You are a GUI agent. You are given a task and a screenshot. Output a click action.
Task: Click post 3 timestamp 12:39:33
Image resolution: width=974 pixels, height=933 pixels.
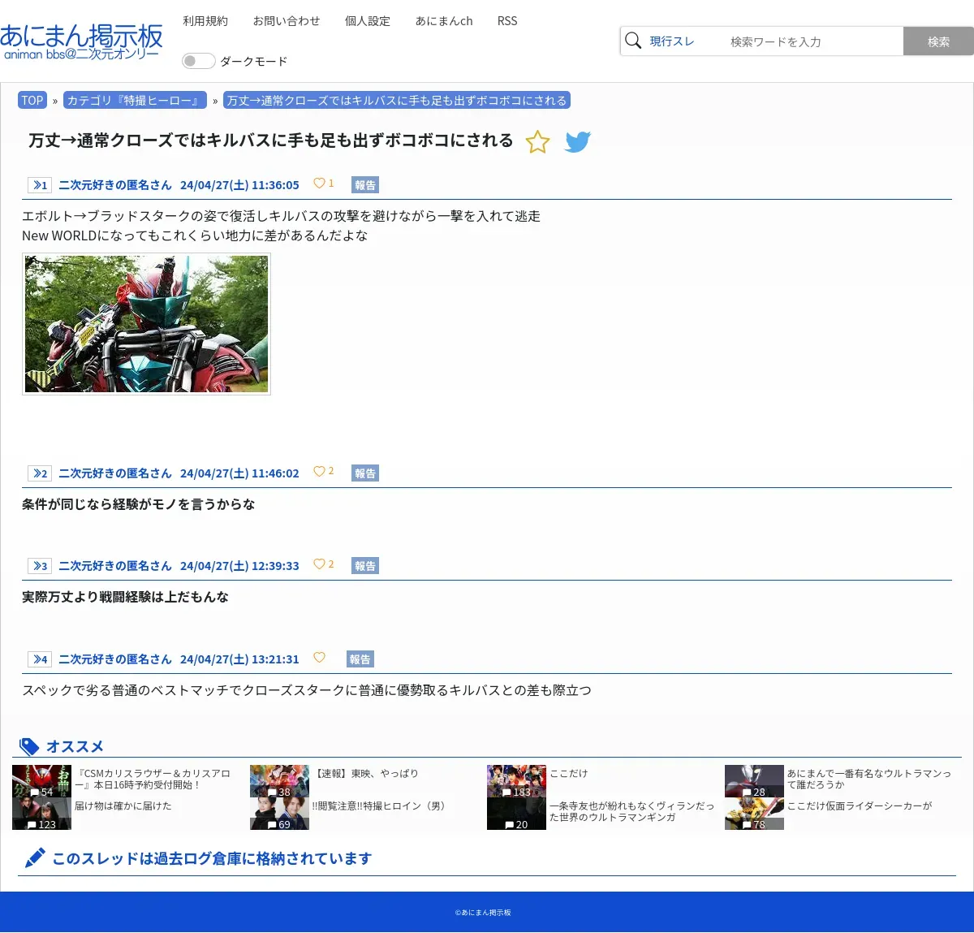click(275, 566)
